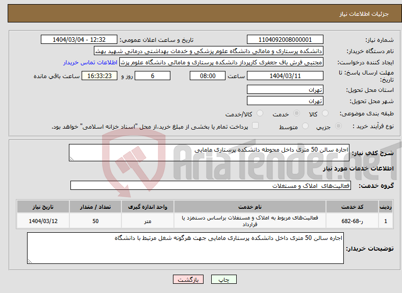Click the quantity cell 50
This screenshot has width=402, height=293.
pyautogui.click(x=95, y=221)
